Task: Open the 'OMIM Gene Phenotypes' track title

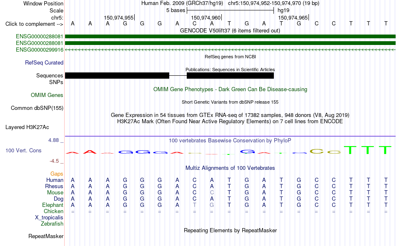Action: 230,89
